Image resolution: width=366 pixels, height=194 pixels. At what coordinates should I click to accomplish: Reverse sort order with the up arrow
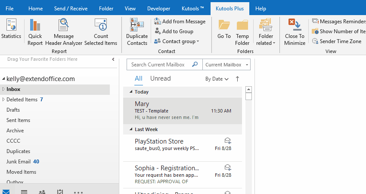tap(237, 79)
